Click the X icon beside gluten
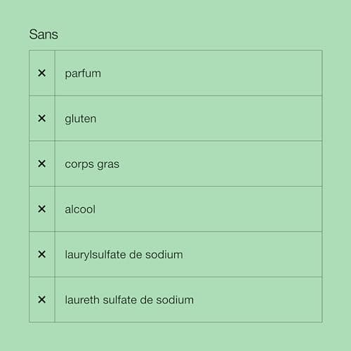The width and height of the screenshot is (351, 351). click(41, 118)
